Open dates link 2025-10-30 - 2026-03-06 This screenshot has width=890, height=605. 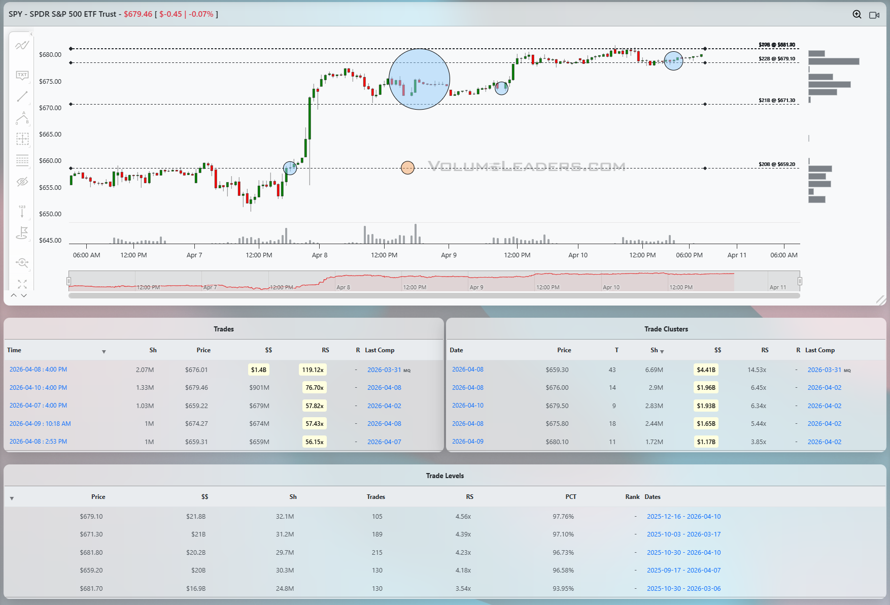coord(683,589)
